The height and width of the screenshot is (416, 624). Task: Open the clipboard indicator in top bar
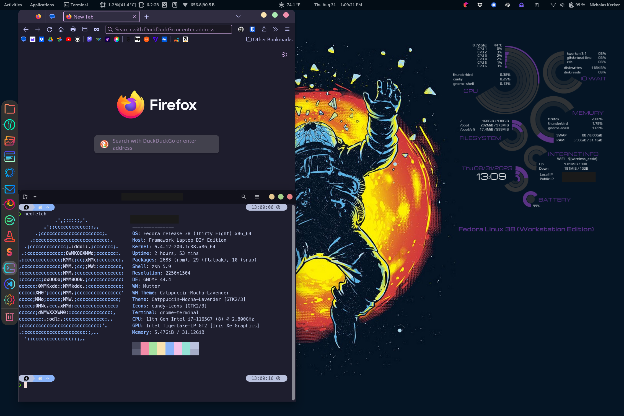[537, 5]
